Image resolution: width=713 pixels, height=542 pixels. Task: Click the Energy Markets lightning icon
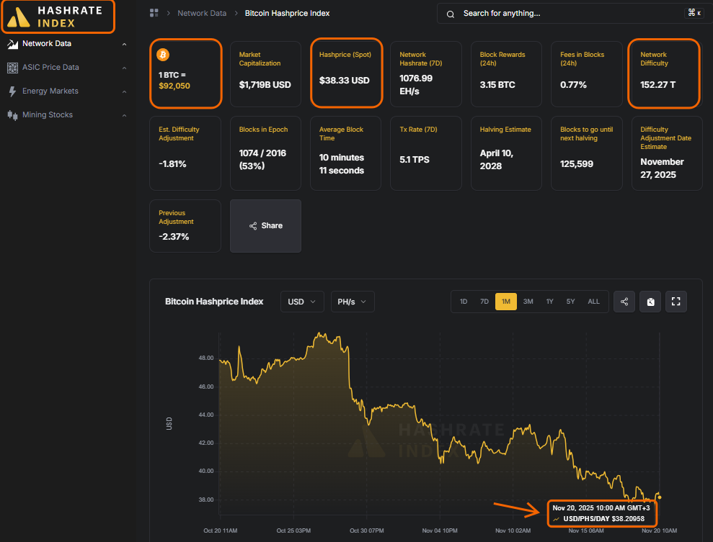pyautogui.click(x=13, y=91)
